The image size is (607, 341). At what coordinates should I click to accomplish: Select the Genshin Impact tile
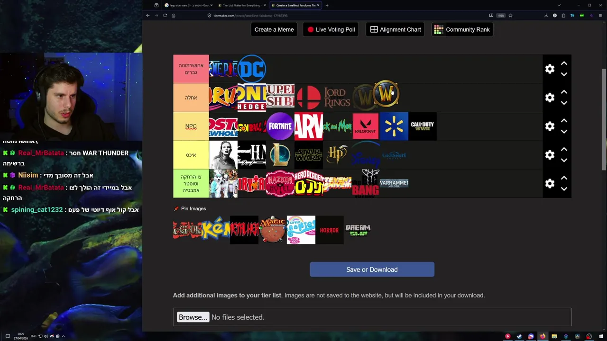point(394,155)
